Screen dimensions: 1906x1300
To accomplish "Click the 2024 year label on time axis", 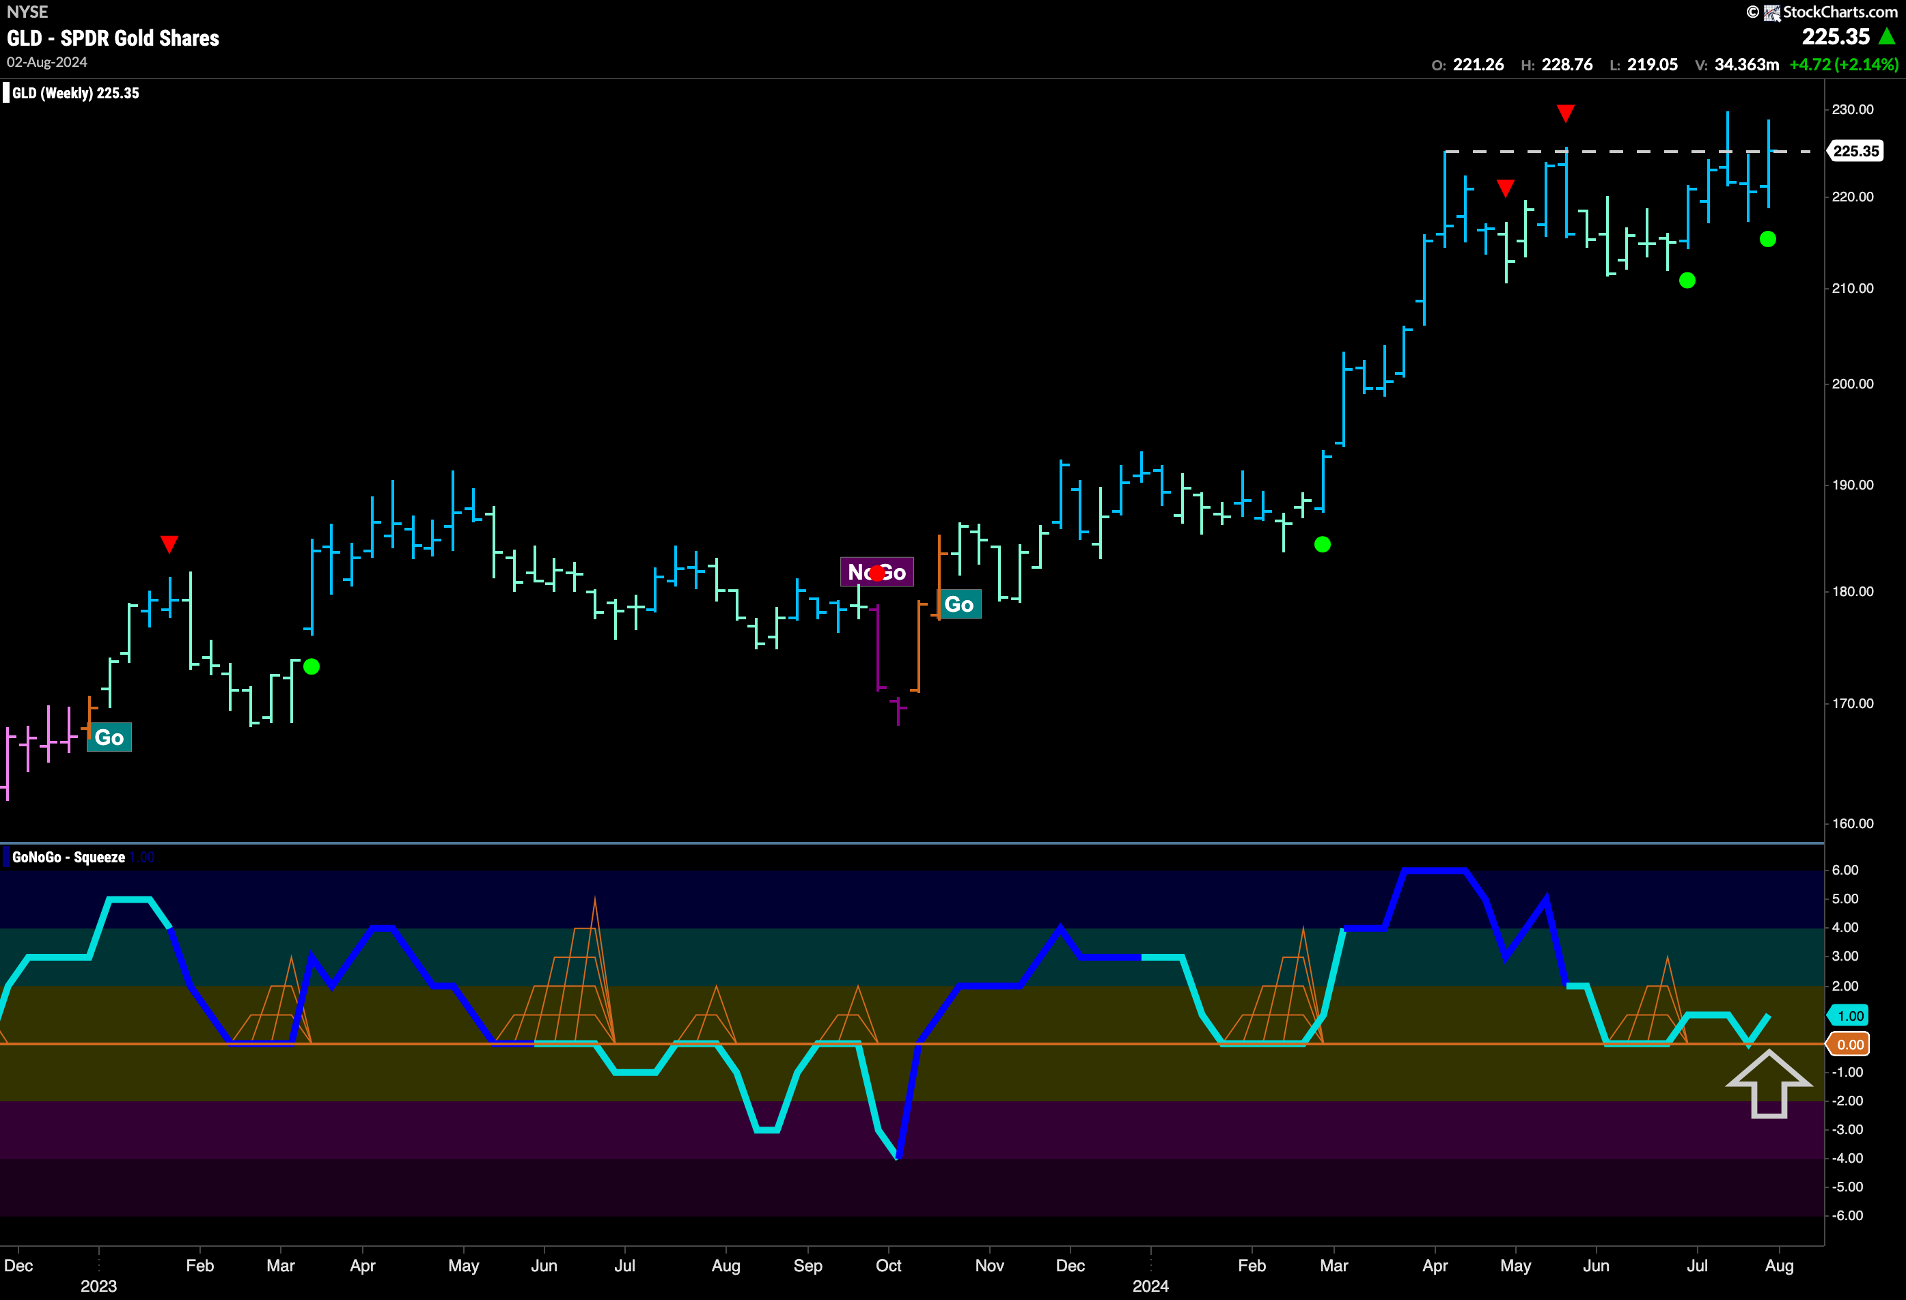I will (x=1150, y=1286).
